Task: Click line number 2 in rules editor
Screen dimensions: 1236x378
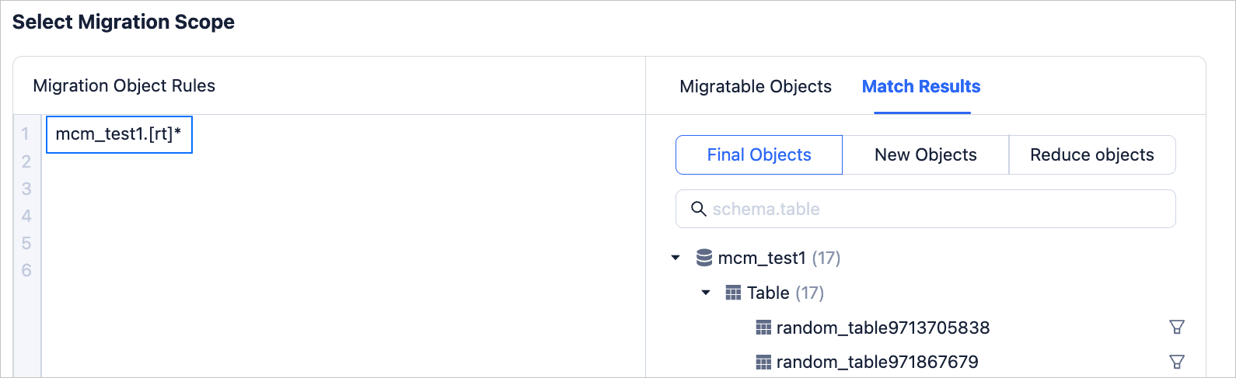Action: 26,161
